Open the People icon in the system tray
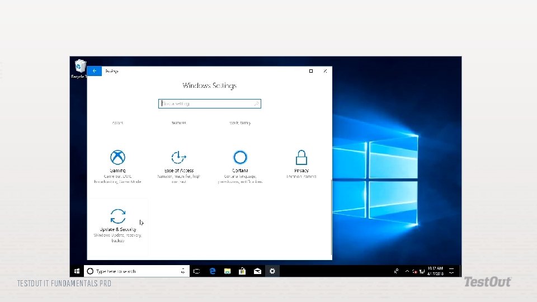Screen dimensions: 537x302 pos(396,271)
